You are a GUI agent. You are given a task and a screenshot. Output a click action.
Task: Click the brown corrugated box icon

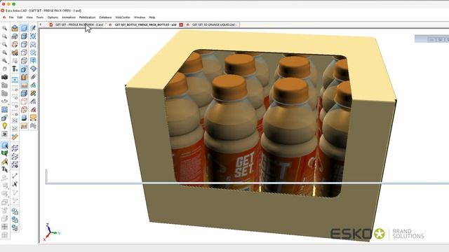pyautogui.click(x=24, y=77)
